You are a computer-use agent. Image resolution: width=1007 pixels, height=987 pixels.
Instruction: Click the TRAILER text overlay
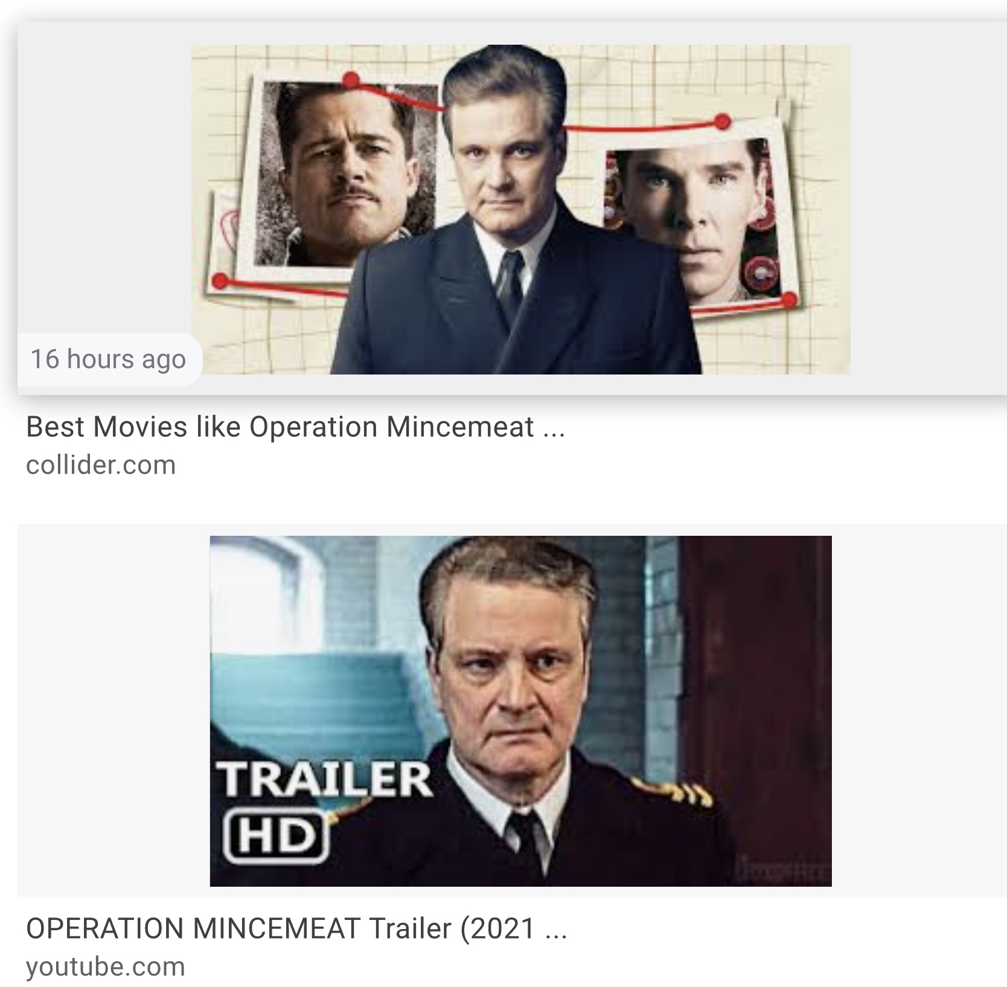click(325, 779)
